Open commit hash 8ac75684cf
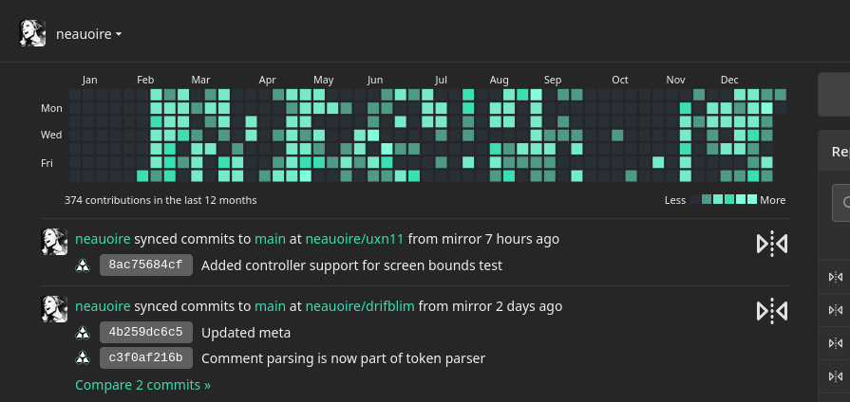 click(146, 265)
